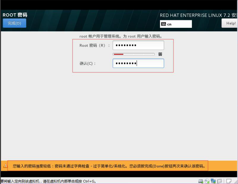The image size is (238, 184).
Task: Click the VMware CD/DVD drive status icon
Action: [207, 181]
